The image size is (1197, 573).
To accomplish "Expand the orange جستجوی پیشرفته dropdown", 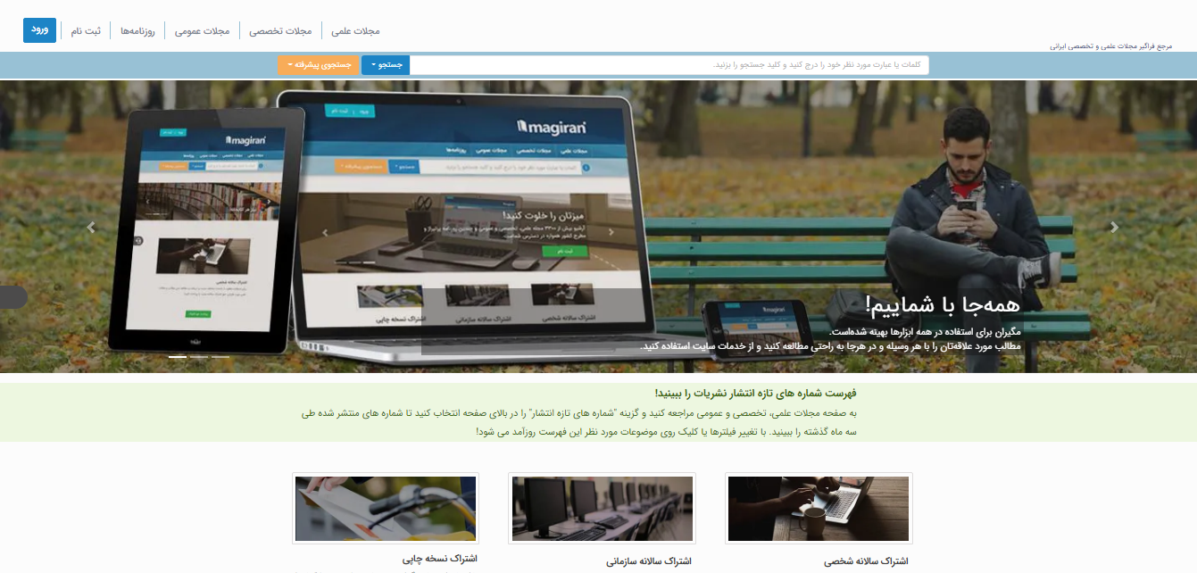I will click(318, 65).
